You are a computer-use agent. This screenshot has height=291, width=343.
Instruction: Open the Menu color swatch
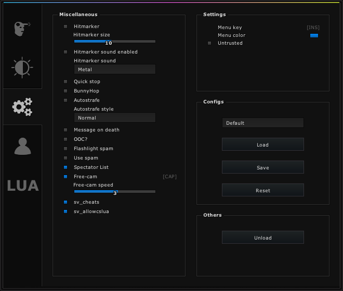(x=314, y=36)
